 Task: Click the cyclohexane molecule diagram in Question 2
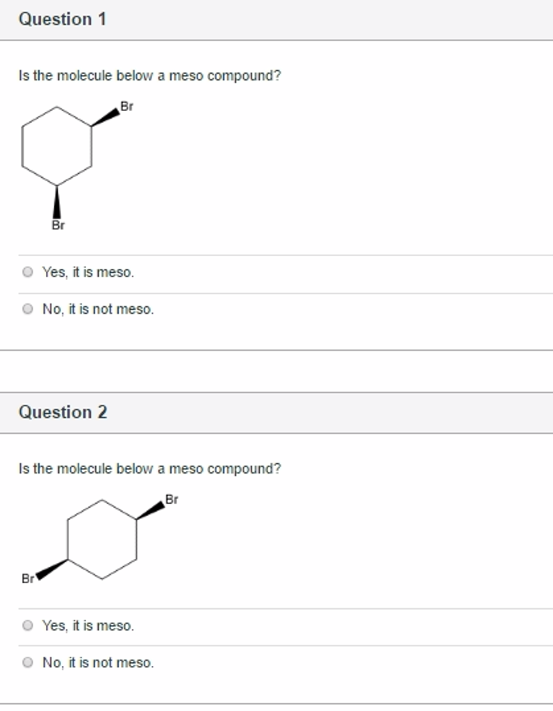(x=101, y=538)
